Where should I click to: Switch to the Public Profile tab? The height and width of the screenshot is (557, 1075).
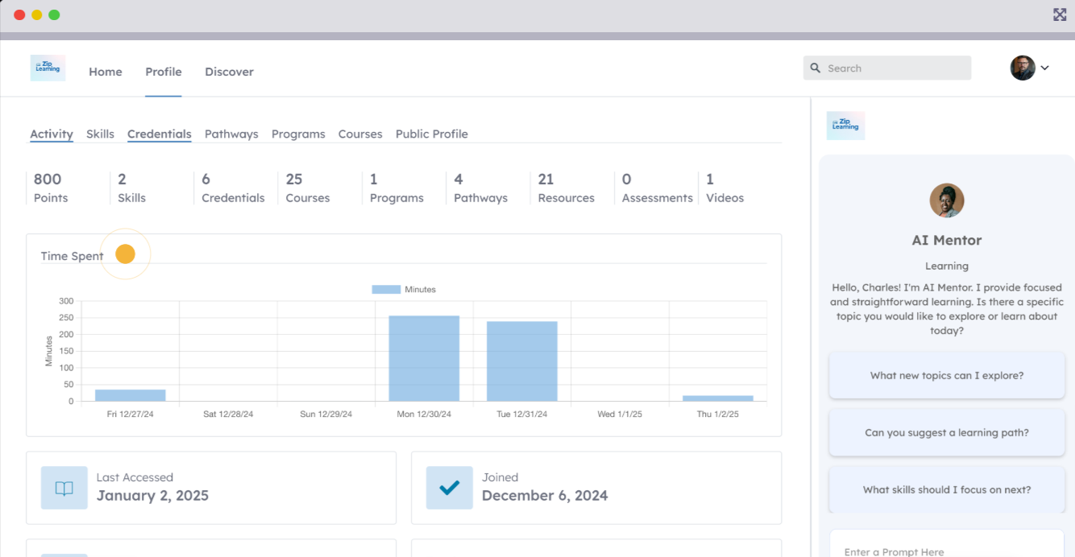pos(431,134)
